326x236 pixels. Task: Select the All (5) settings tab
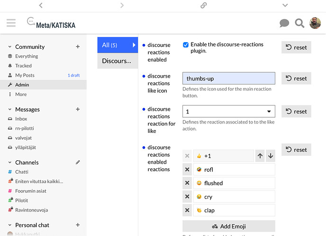[x=118, y=45]
